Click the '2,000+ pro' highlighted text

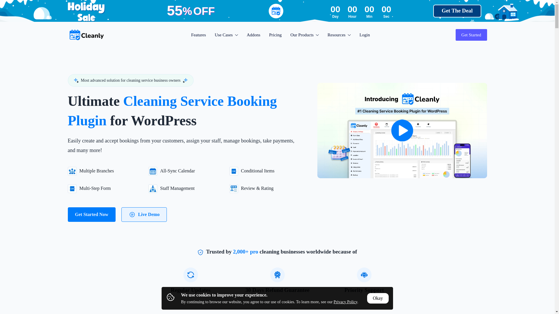[x=245, y=252]
